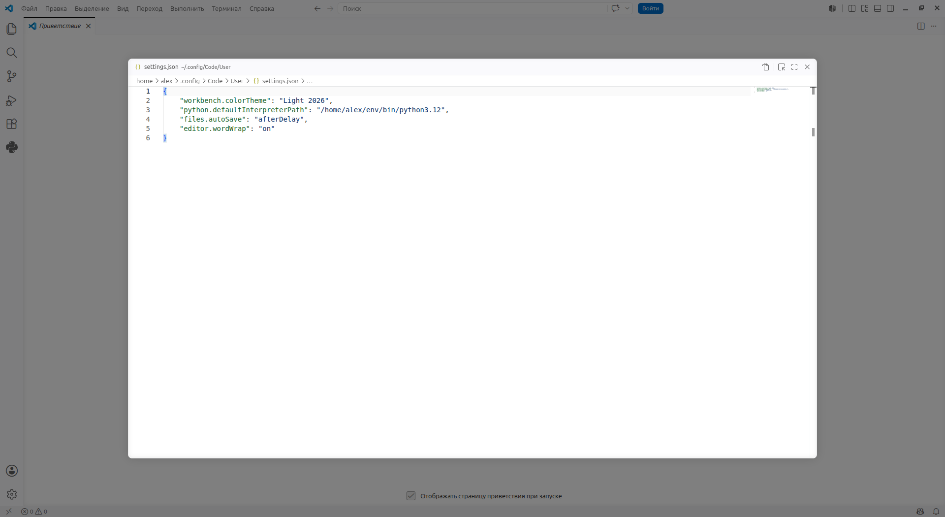945x517 pixels.
Task: Open the Терминал menu
Action: (x=226, y=8)
